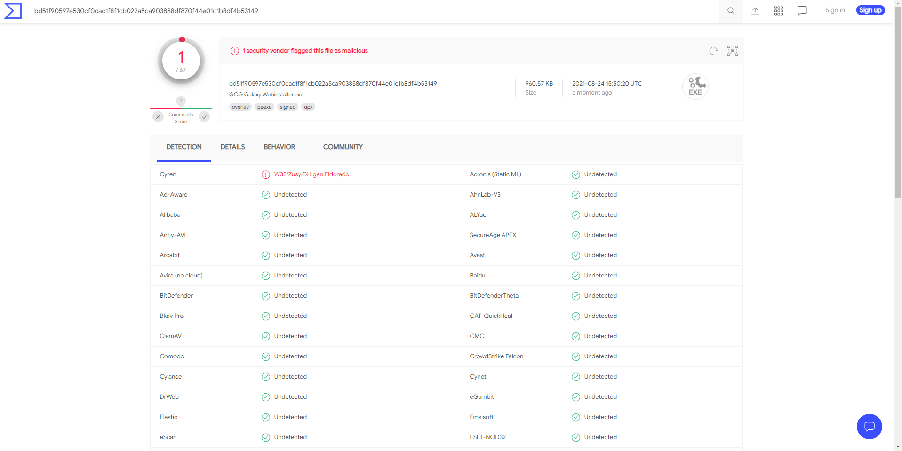Select the Community tab
This screenshot has width=902, height=451.
[x=343, y=147]
